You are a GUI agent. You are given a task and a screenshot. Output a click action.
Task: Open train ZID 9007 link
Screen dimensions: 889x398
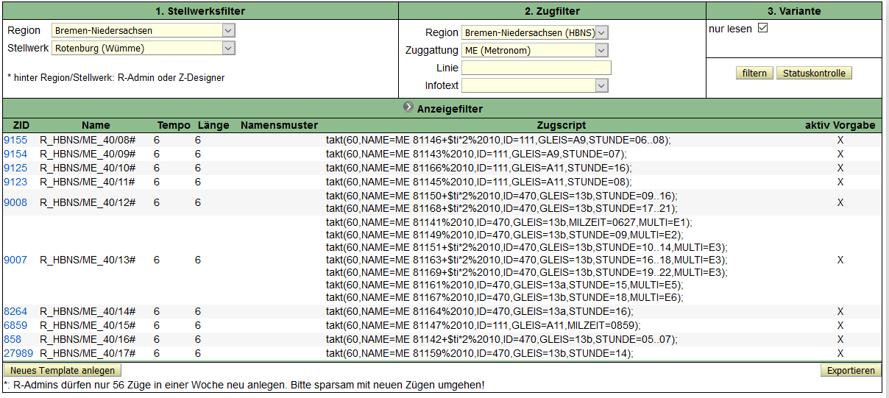click(15, 260)
